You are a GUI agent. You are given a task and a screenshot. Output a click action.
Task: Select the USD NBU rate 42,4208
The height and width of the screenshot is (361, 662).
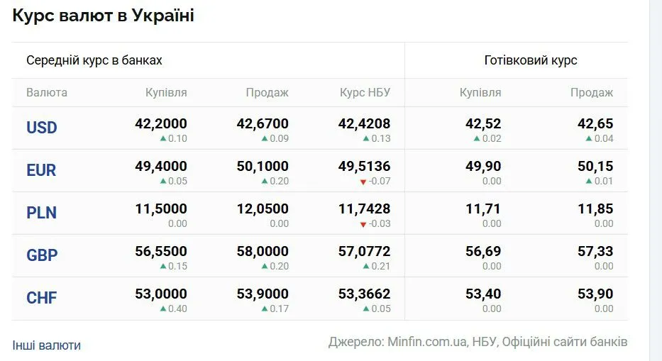click(x=364, y=123)
